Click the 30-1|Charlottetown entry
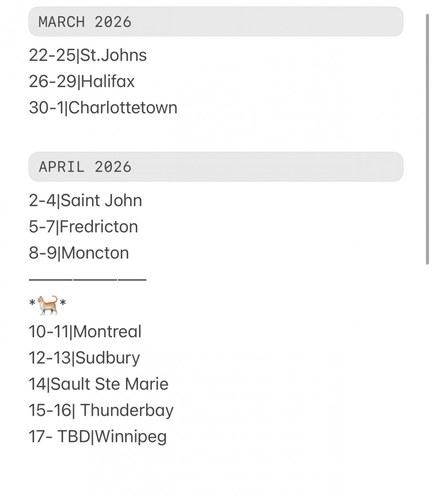432x496 pixels. click(103, 108)
